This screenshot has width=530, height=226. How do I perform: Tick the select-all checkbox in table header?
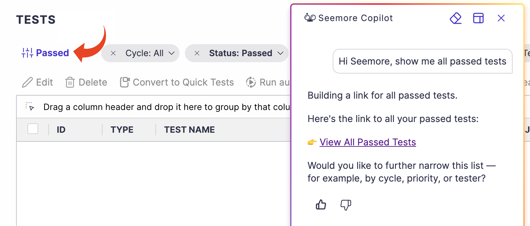tap(33, 129)
